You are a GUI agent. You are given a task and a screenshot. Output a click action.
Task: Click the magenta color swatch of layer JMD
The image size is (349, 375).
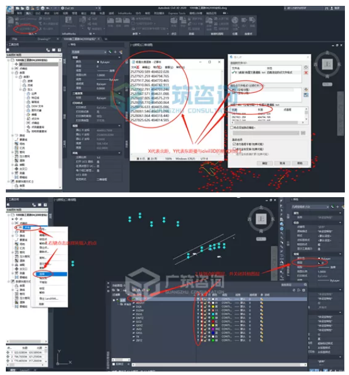pos(213,329)
